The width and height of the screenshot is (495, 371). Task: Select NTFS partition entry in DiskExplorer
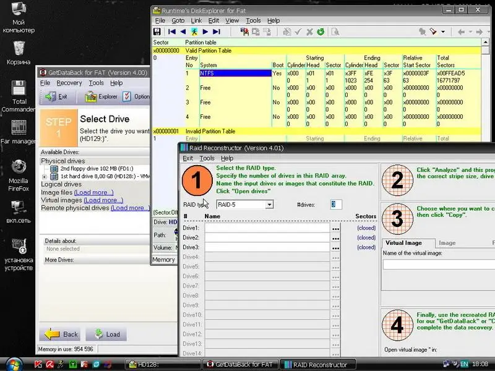click(x=236, y=73)
